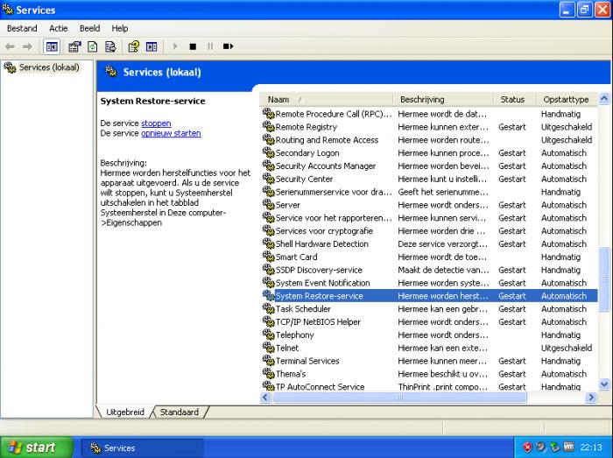The image size is (613, 458).
Task: Toggle the console tree show/hide icon
Action: 52,47
